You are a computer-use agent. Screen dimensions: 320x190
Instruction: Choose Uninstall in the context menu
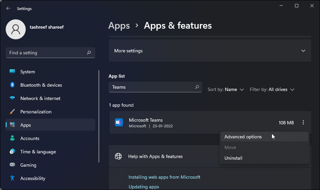pyautogui.click(x=233, y=158)
